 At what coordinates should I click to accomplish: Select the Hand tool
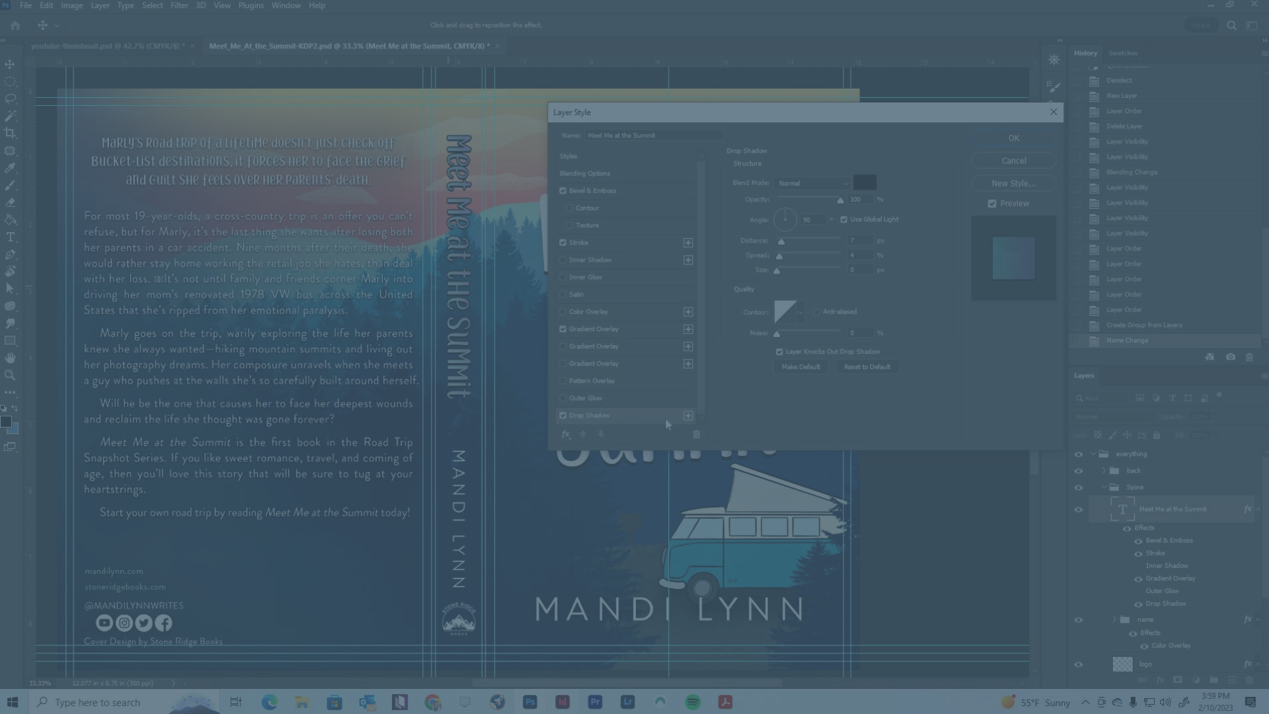(x=10, y=358)
